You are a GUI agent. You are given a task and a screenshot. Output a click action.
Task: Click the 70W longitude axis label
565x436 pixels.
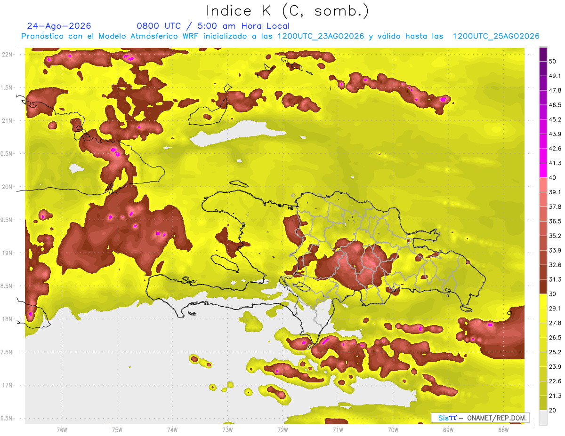(393, 429)
